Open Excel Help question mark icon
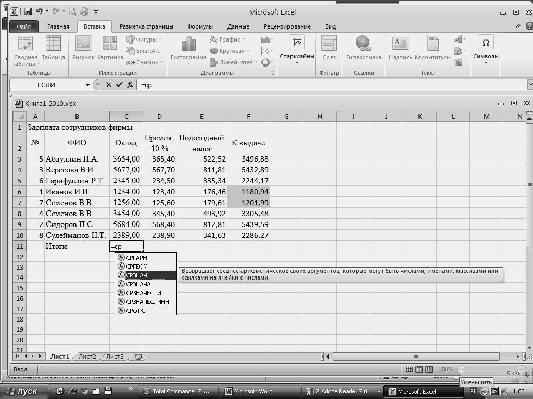 click(x=529, y=26)
